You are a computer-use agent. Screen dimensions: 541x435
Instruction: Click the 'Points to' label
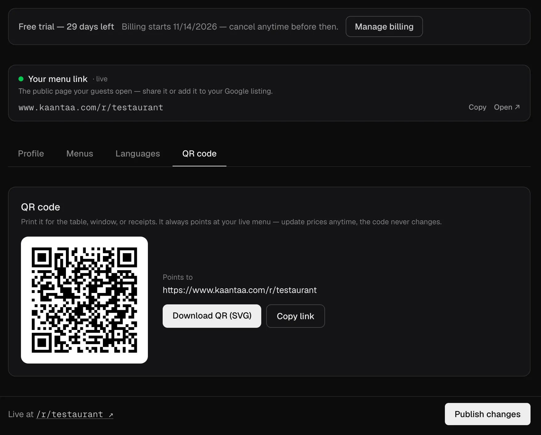point(177,277)
